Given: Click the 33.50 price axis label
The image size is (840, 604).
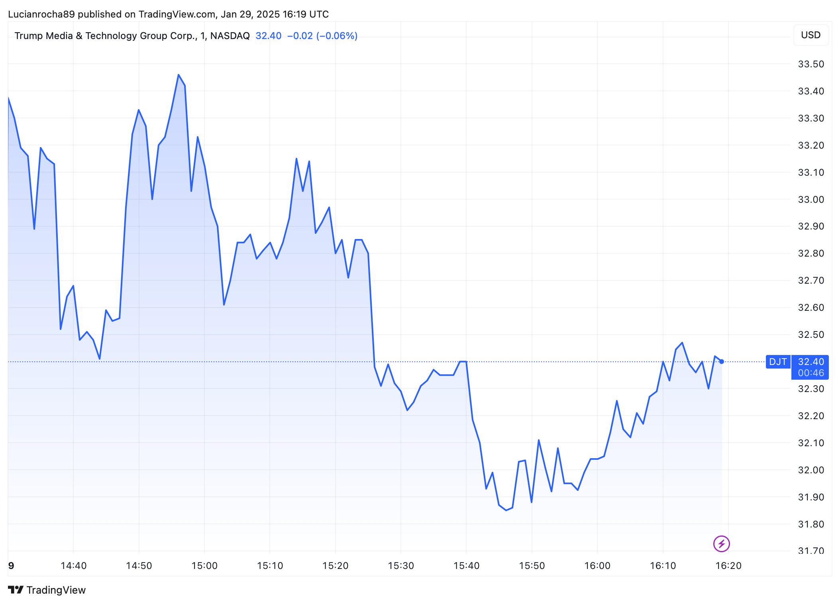Looking at the screenshot, I should click(811, 64).
